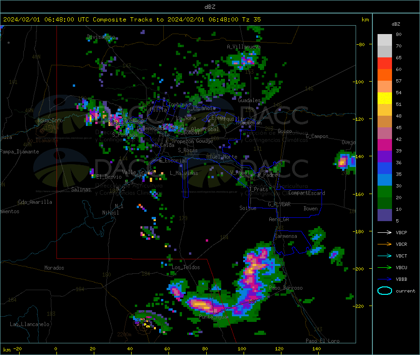The image size is (420, 355).
Task: Click the 'Paso_El_Loro' map label
Action: click(322, 341)
